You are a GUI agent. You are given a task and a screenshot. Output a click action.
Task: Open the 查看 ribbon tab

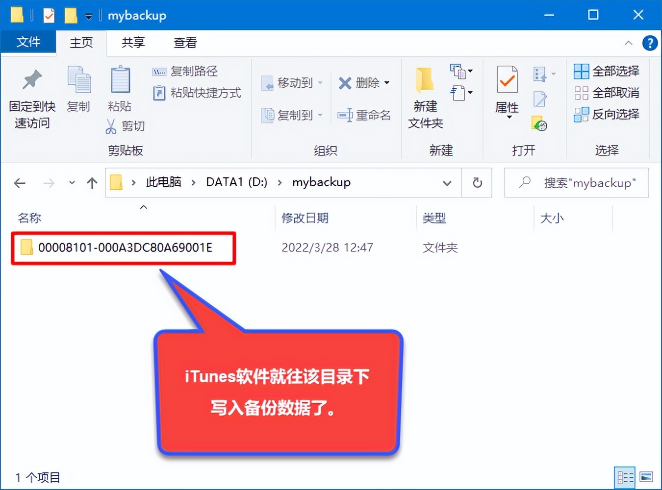point(185,43)
